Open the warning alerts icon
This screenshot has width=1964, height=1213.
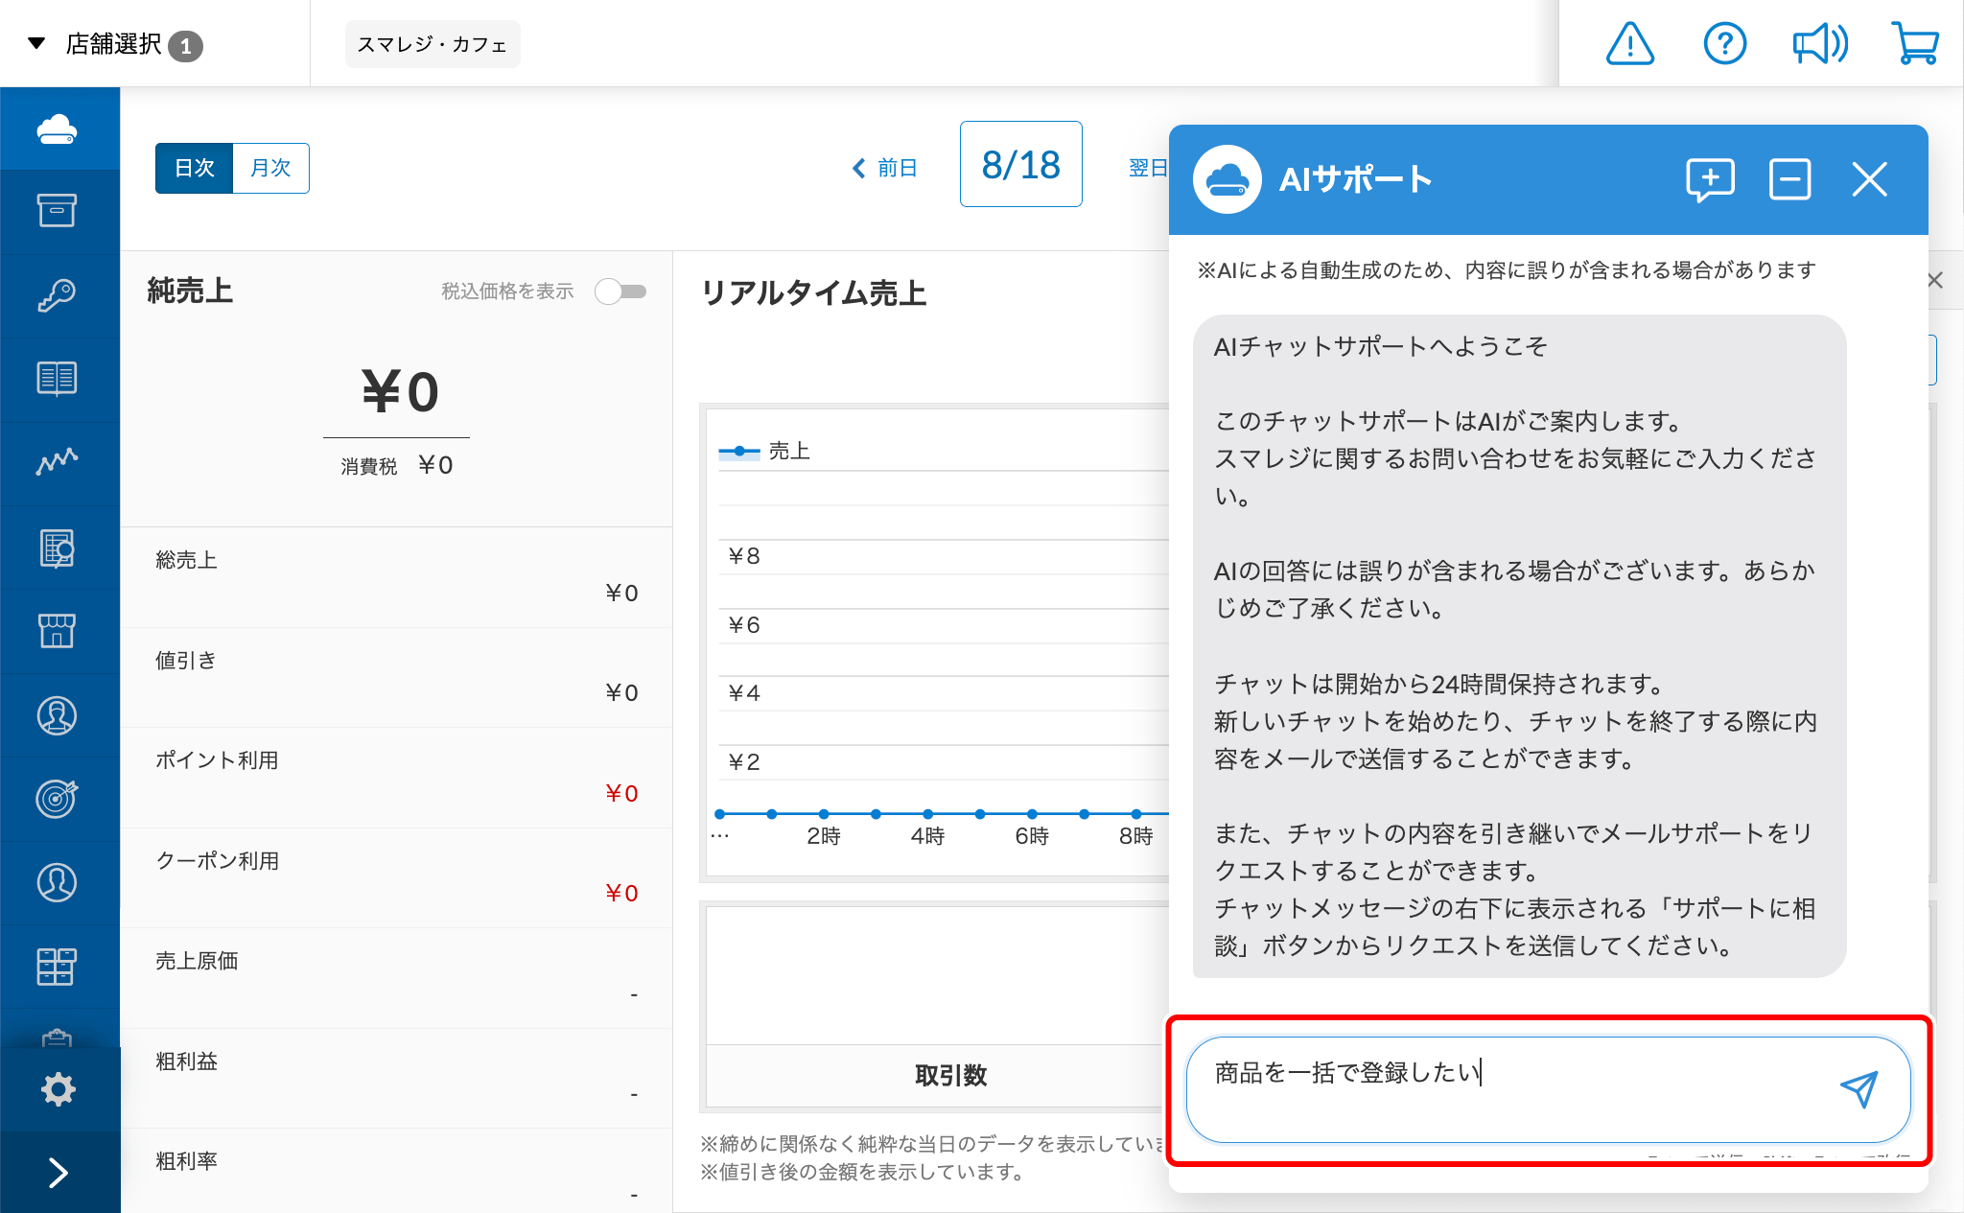point(1630,44)
